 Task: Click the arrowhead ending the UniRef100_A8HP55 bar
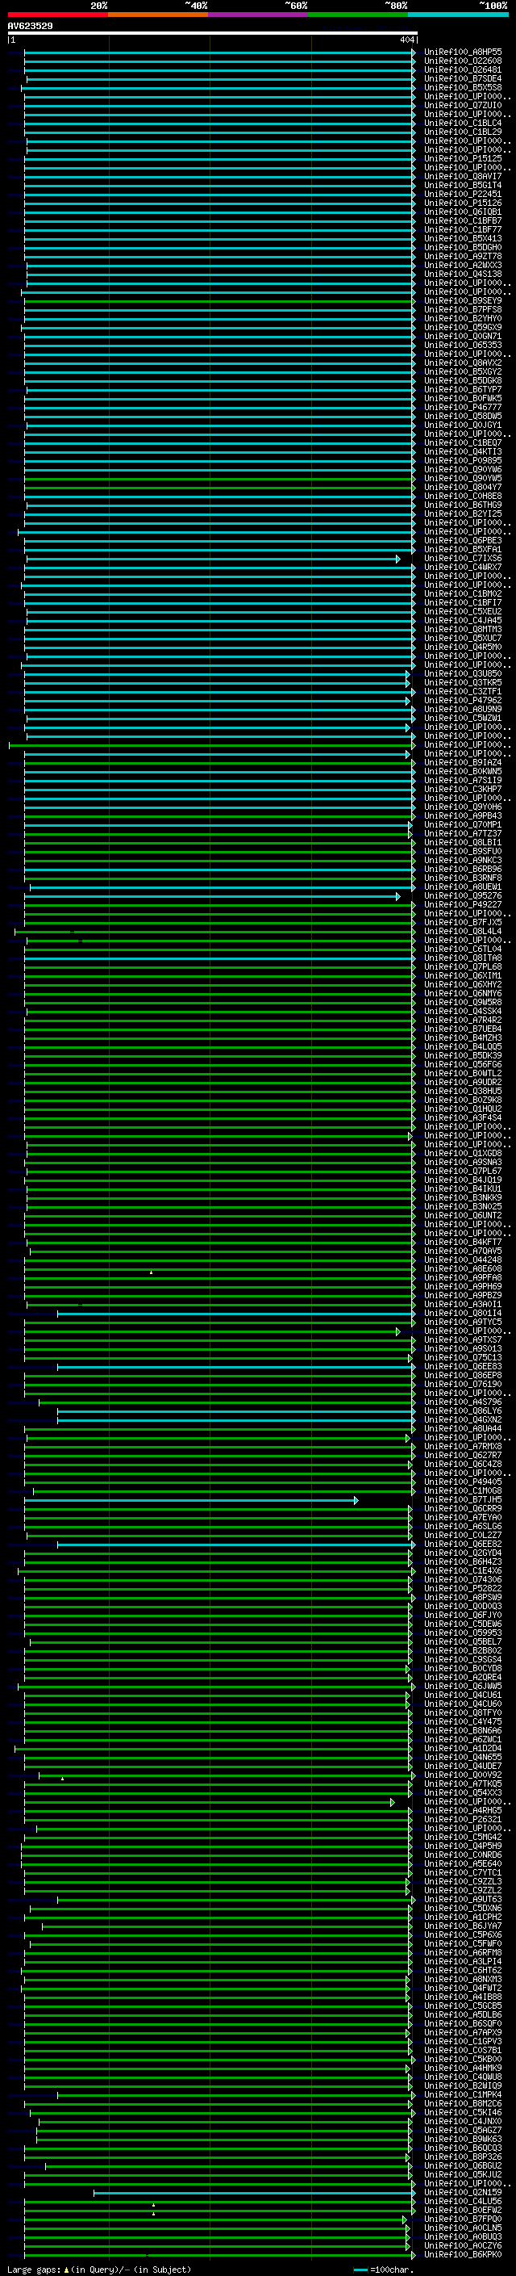(x=413, y=53)
